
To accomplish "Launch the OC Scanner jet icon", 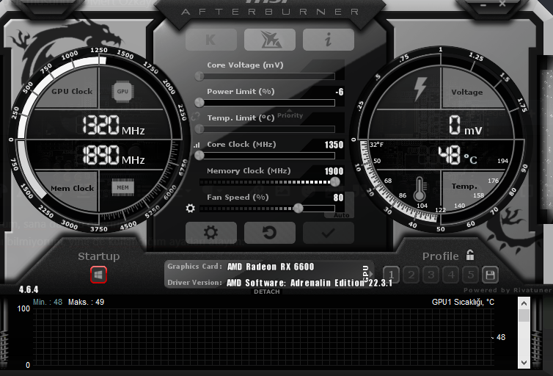I will pyautogui.click(x=270, y=40).
